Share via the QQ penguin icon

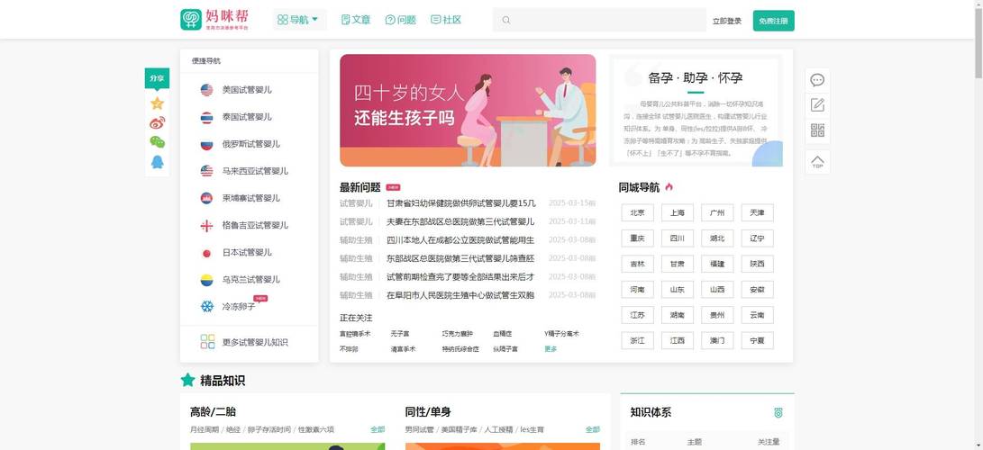pyautogui.click(x=158, y=161)
